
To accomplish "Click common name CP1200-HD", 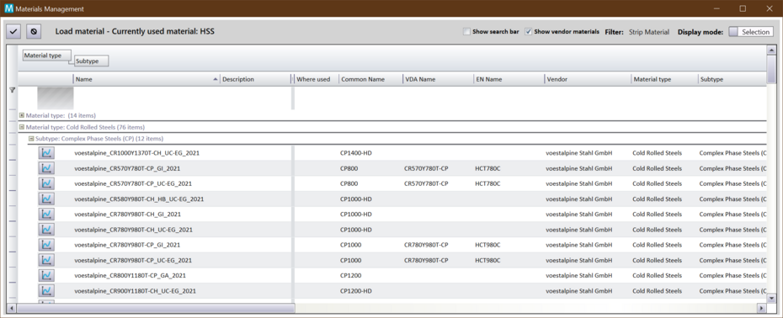I will coord(356,290).
